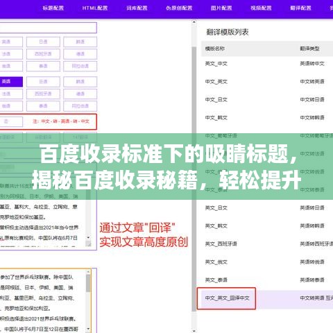Click the source article box scrollbar down arrow
This screenshot has height=333, width=333.
pos(88,238)
